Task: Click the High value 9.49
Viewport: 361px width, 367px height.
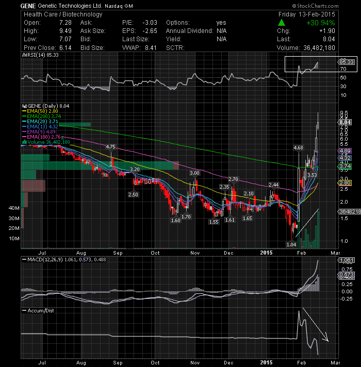Action: tap(65, 31)
